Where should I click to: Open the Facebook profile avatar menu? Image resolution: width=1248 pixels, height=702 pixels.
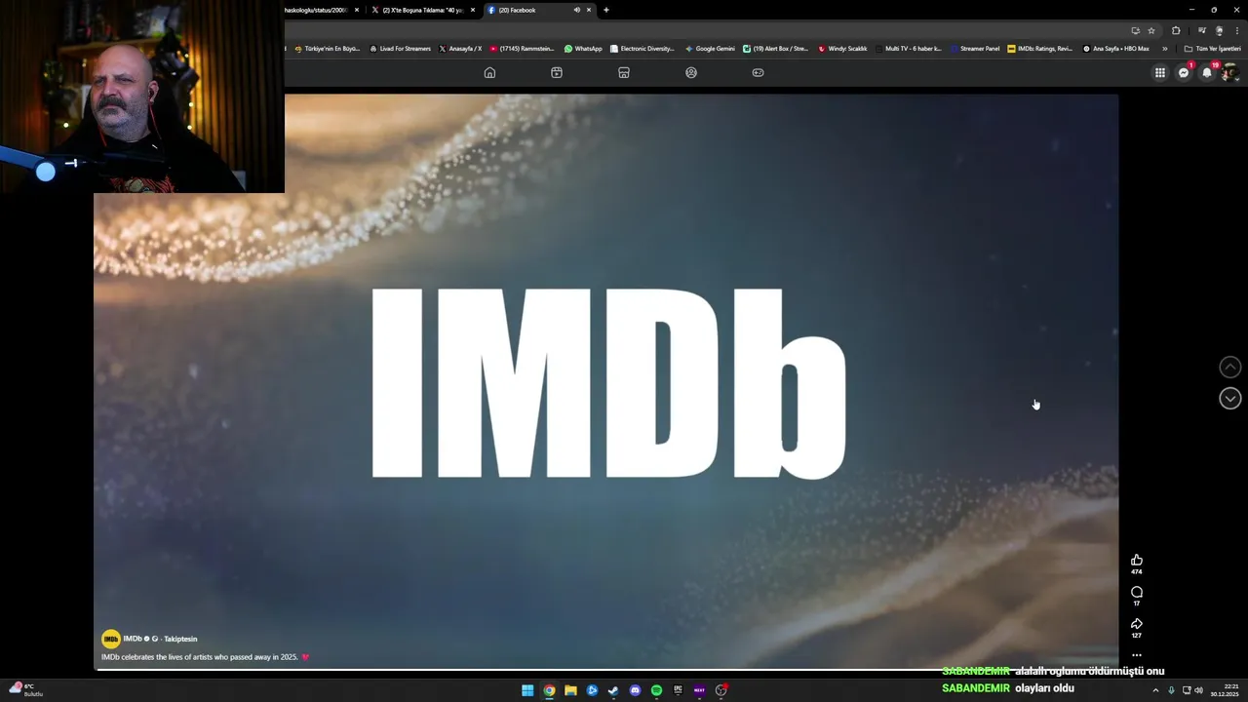pyautogui.click(x=1229, y=72)
